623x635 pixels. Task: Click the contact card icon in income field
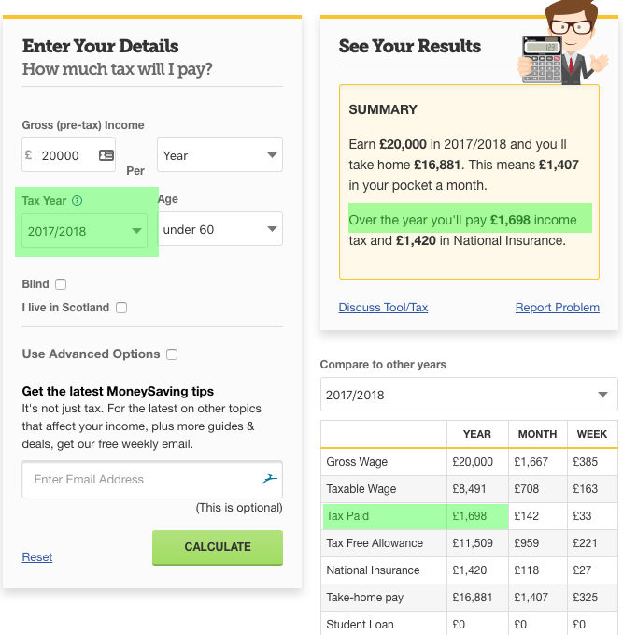point(106,155)
